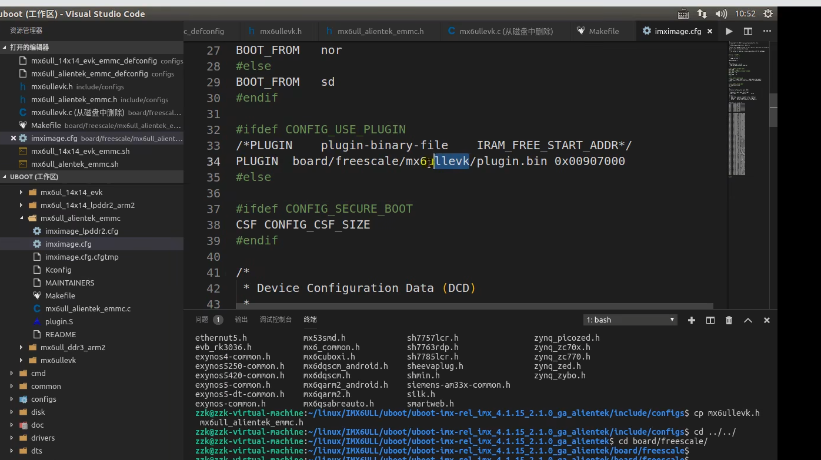Kill the terminal with trash icon
The width and height of the screenshot is (821, 460).
coord(729,320)
